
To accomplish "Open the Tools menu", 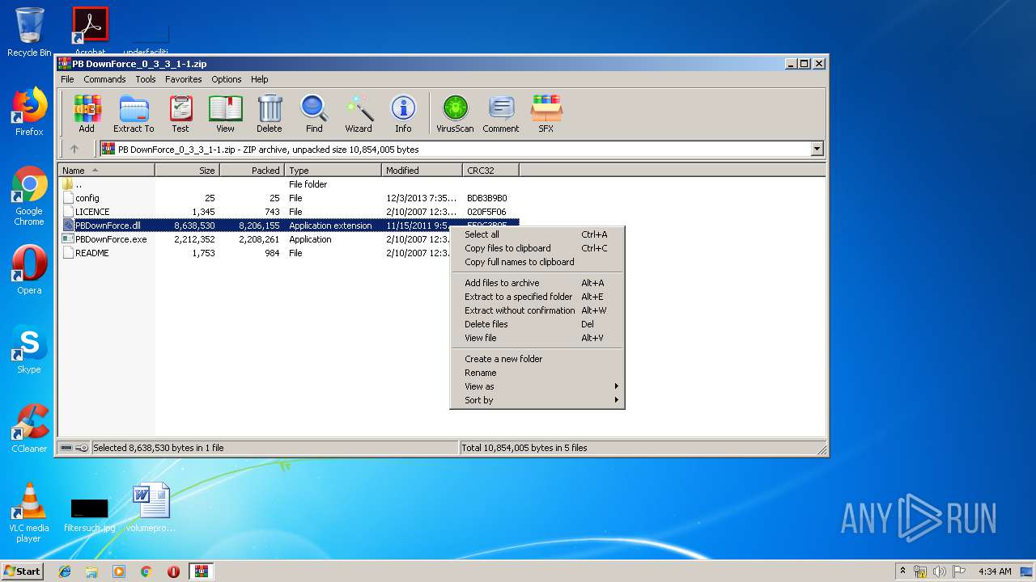I will tap(146, 79).
